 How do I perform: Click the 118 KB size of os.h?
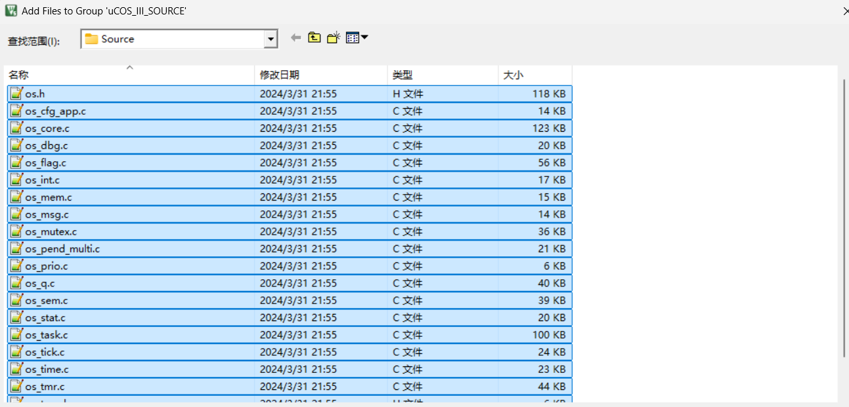point(549,94)
